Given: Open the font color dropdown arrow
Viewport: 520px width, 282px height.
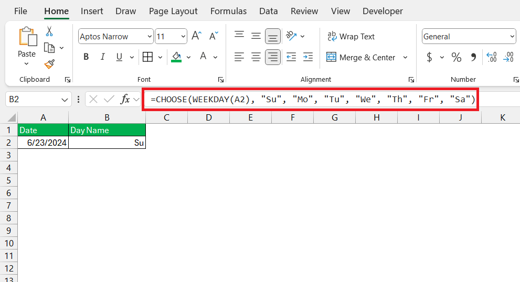Looking at the screenshot, I should pyautogui.click(x=215, y=57).
